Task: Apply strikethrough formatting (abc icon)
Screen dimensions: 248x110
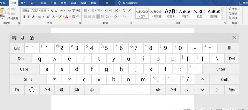Action: coord(40,17)
